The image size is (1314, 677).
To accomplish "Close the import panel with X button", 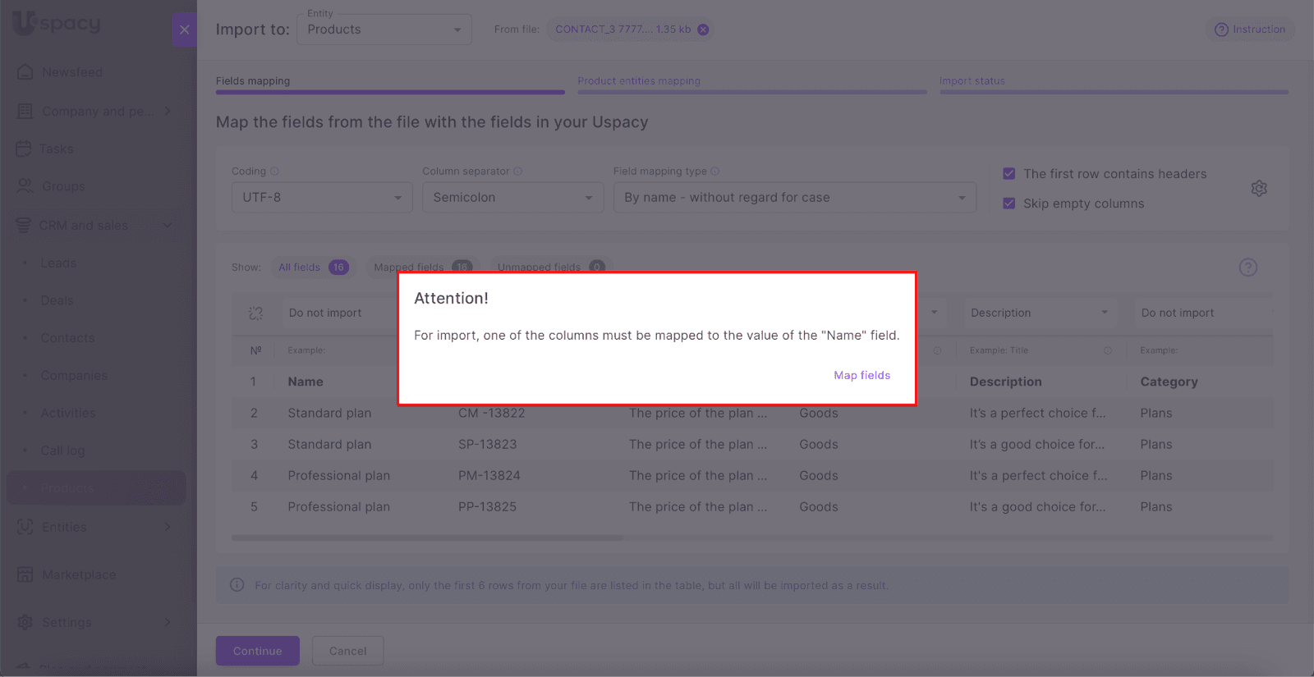I will click(x=184, y=30).
